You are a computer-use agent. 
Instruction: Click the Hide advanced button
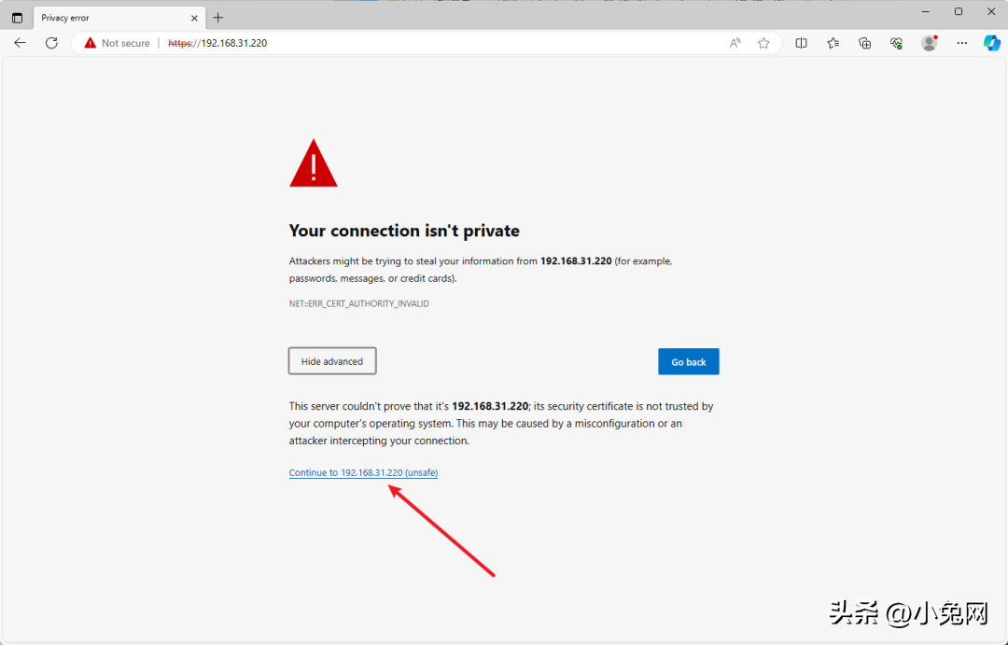pos(332,361)
